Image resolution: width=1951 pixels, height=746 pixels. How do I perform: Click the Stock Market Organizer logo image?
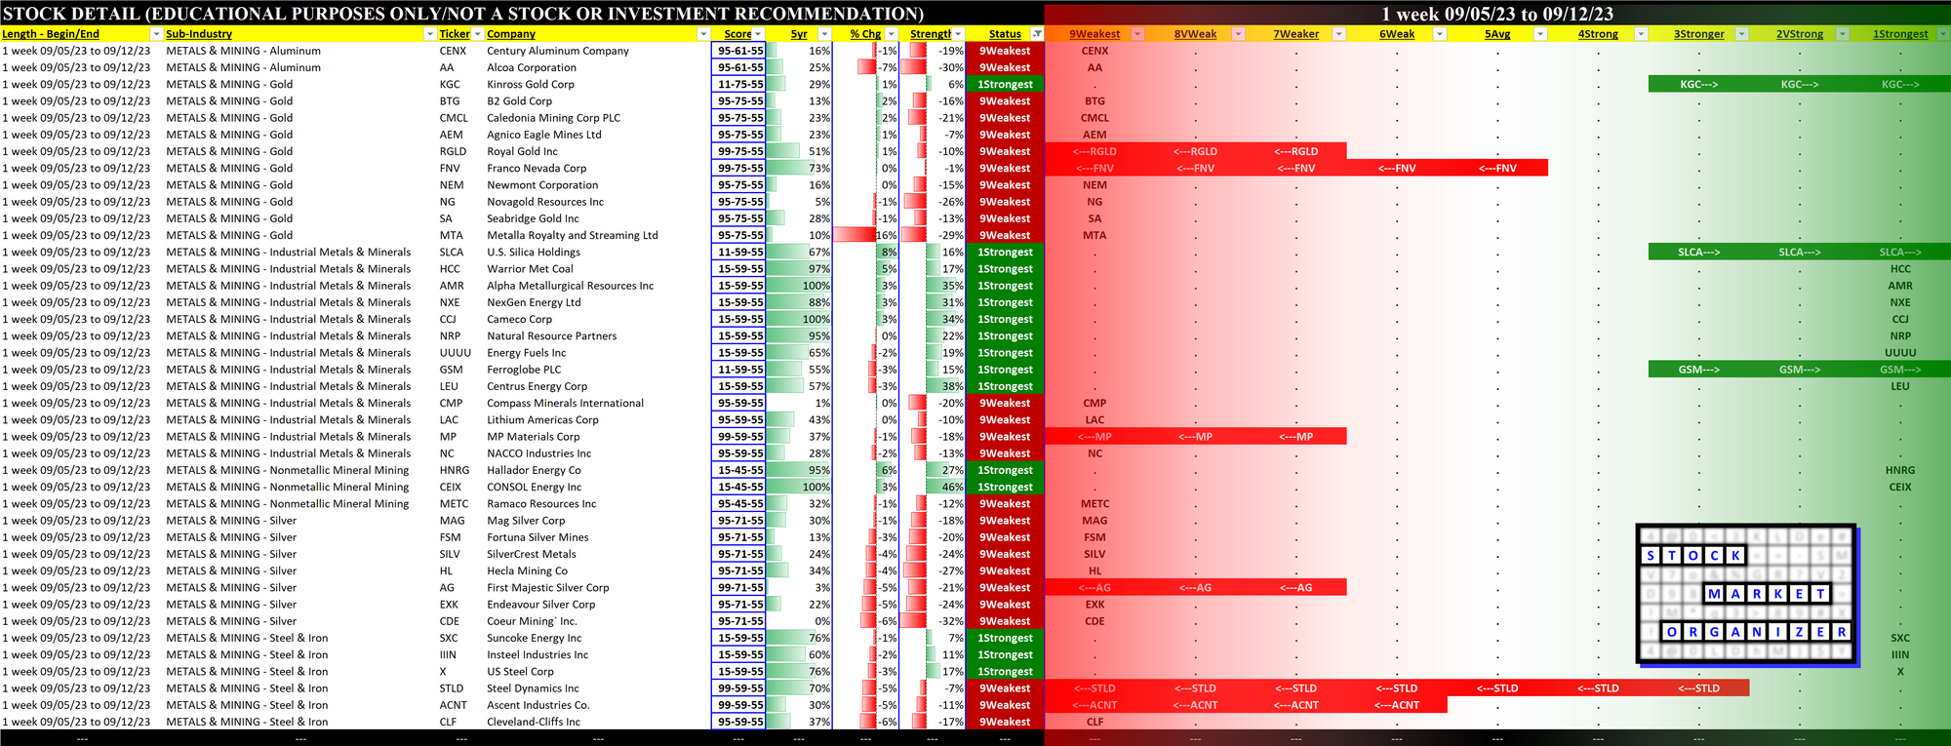(x=1746, y=596)
